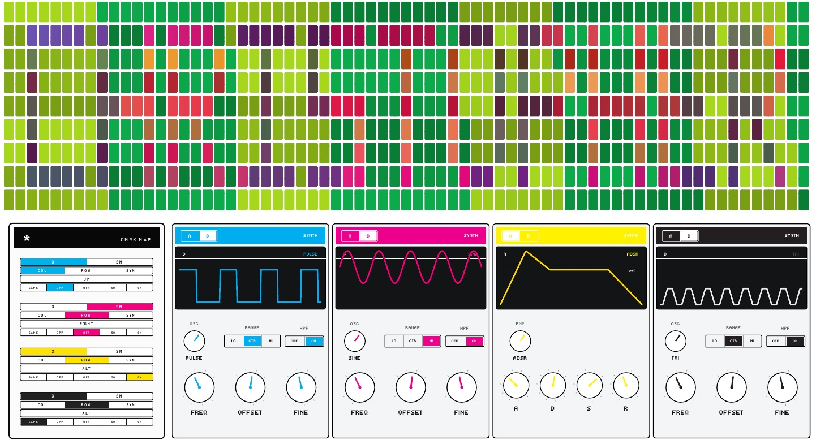The image size is (816, 440).
Task: Select X in the magenta map group
Action: pyautogui.click(x=54, y=307)
